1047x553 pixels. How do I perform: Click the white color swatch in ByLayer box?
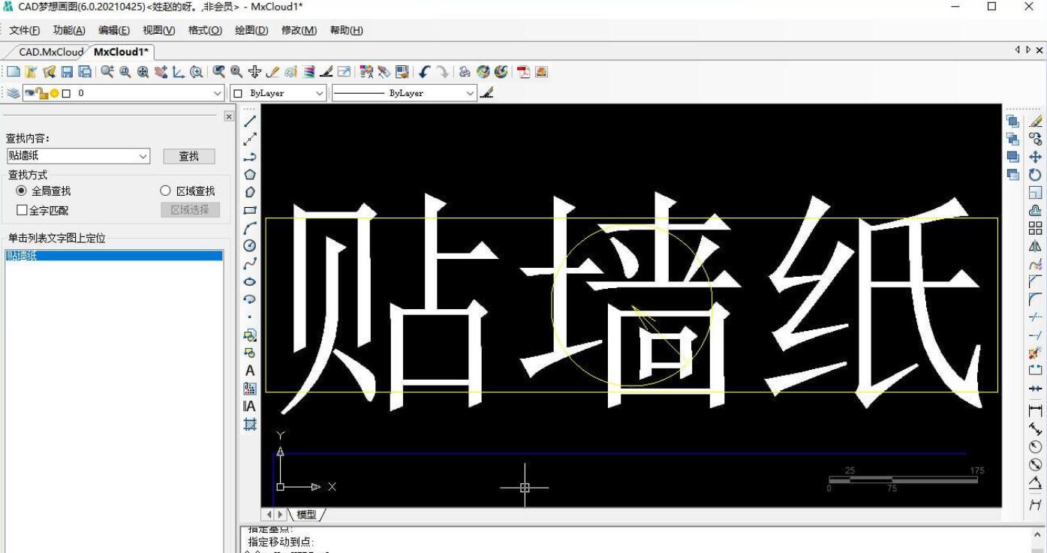[x=239, y=93]
